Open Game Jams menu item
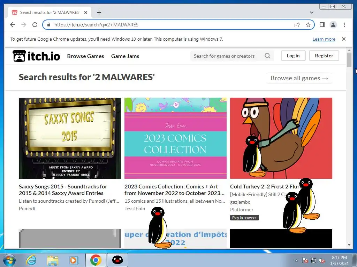 point(125,56)
